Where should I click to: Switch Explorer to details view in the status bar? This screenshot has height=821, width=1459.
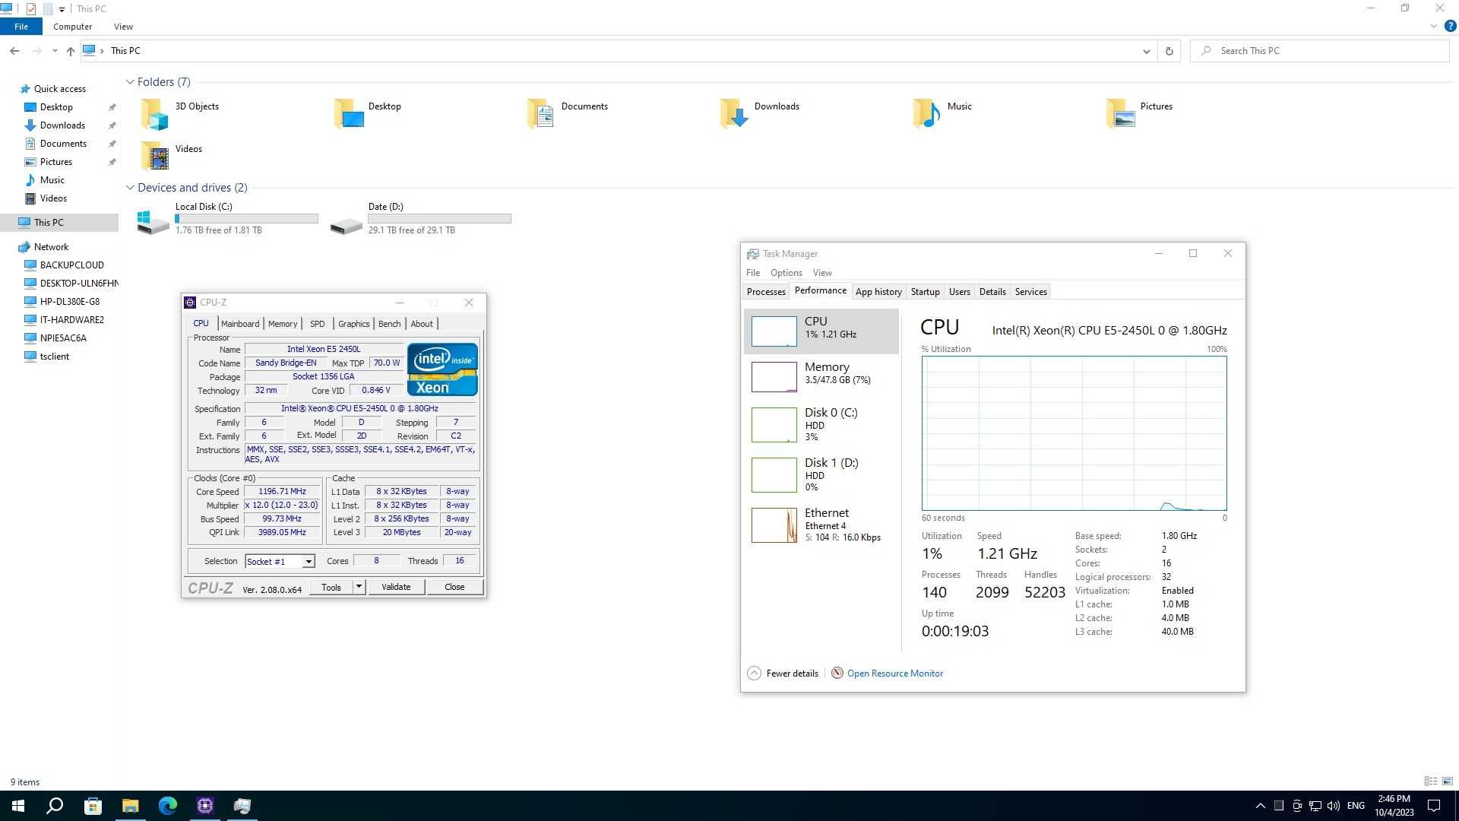coord(1431,781)
